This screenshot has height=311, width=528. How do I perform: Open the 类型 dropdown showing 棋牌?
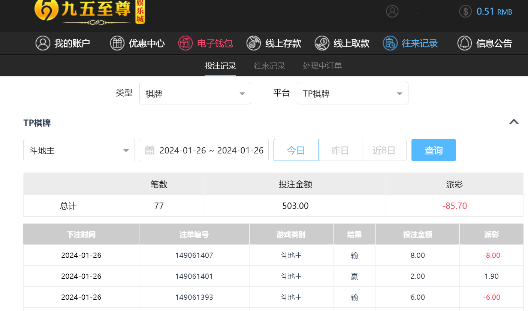click(x=195, y=94)
